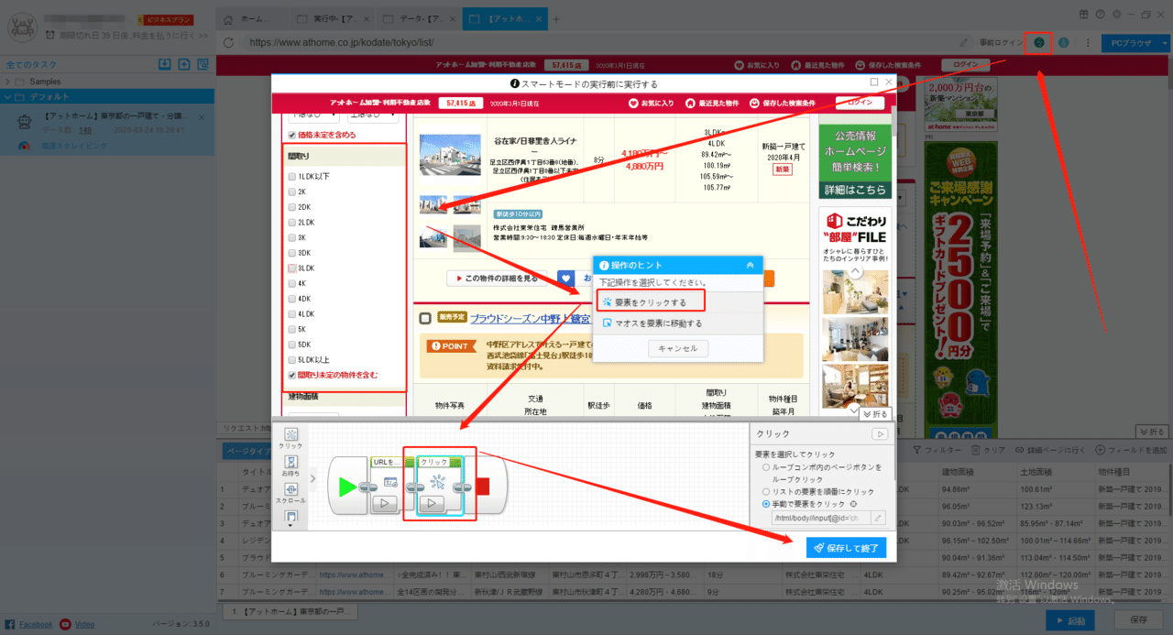Select the お待ち wait tool in palette
Viewport: 1173px width, 635px height.
pyautogui.click(x=291, y=466)
